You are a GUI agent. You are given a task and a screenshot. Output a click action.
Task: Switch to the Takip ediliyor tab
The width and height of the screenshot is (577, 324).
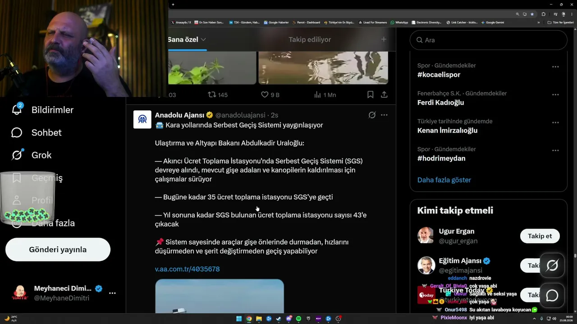click(310, 40)
